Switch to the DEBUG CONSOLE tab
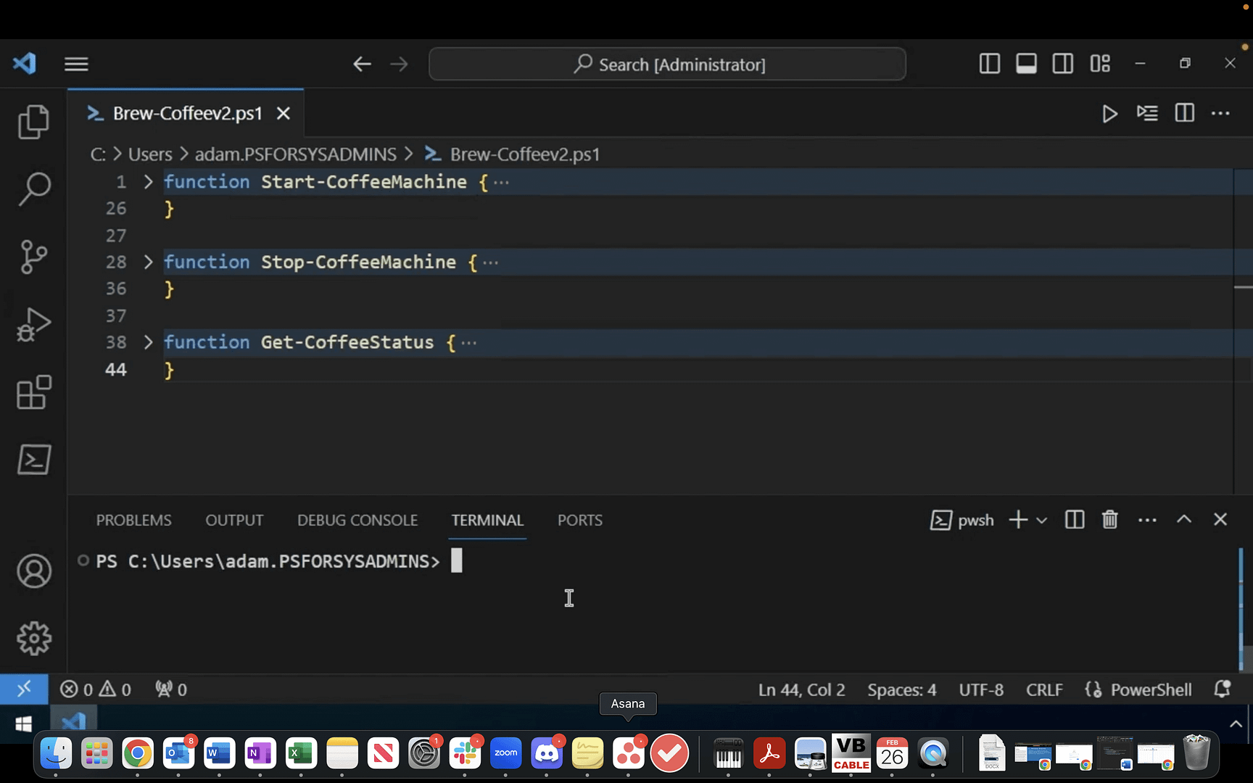1253x783 pixels. 357,521
